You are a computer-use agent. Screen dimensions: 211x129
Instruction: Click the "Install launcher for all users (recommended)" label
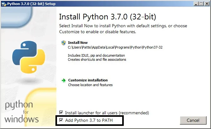(x=107, y=112)
